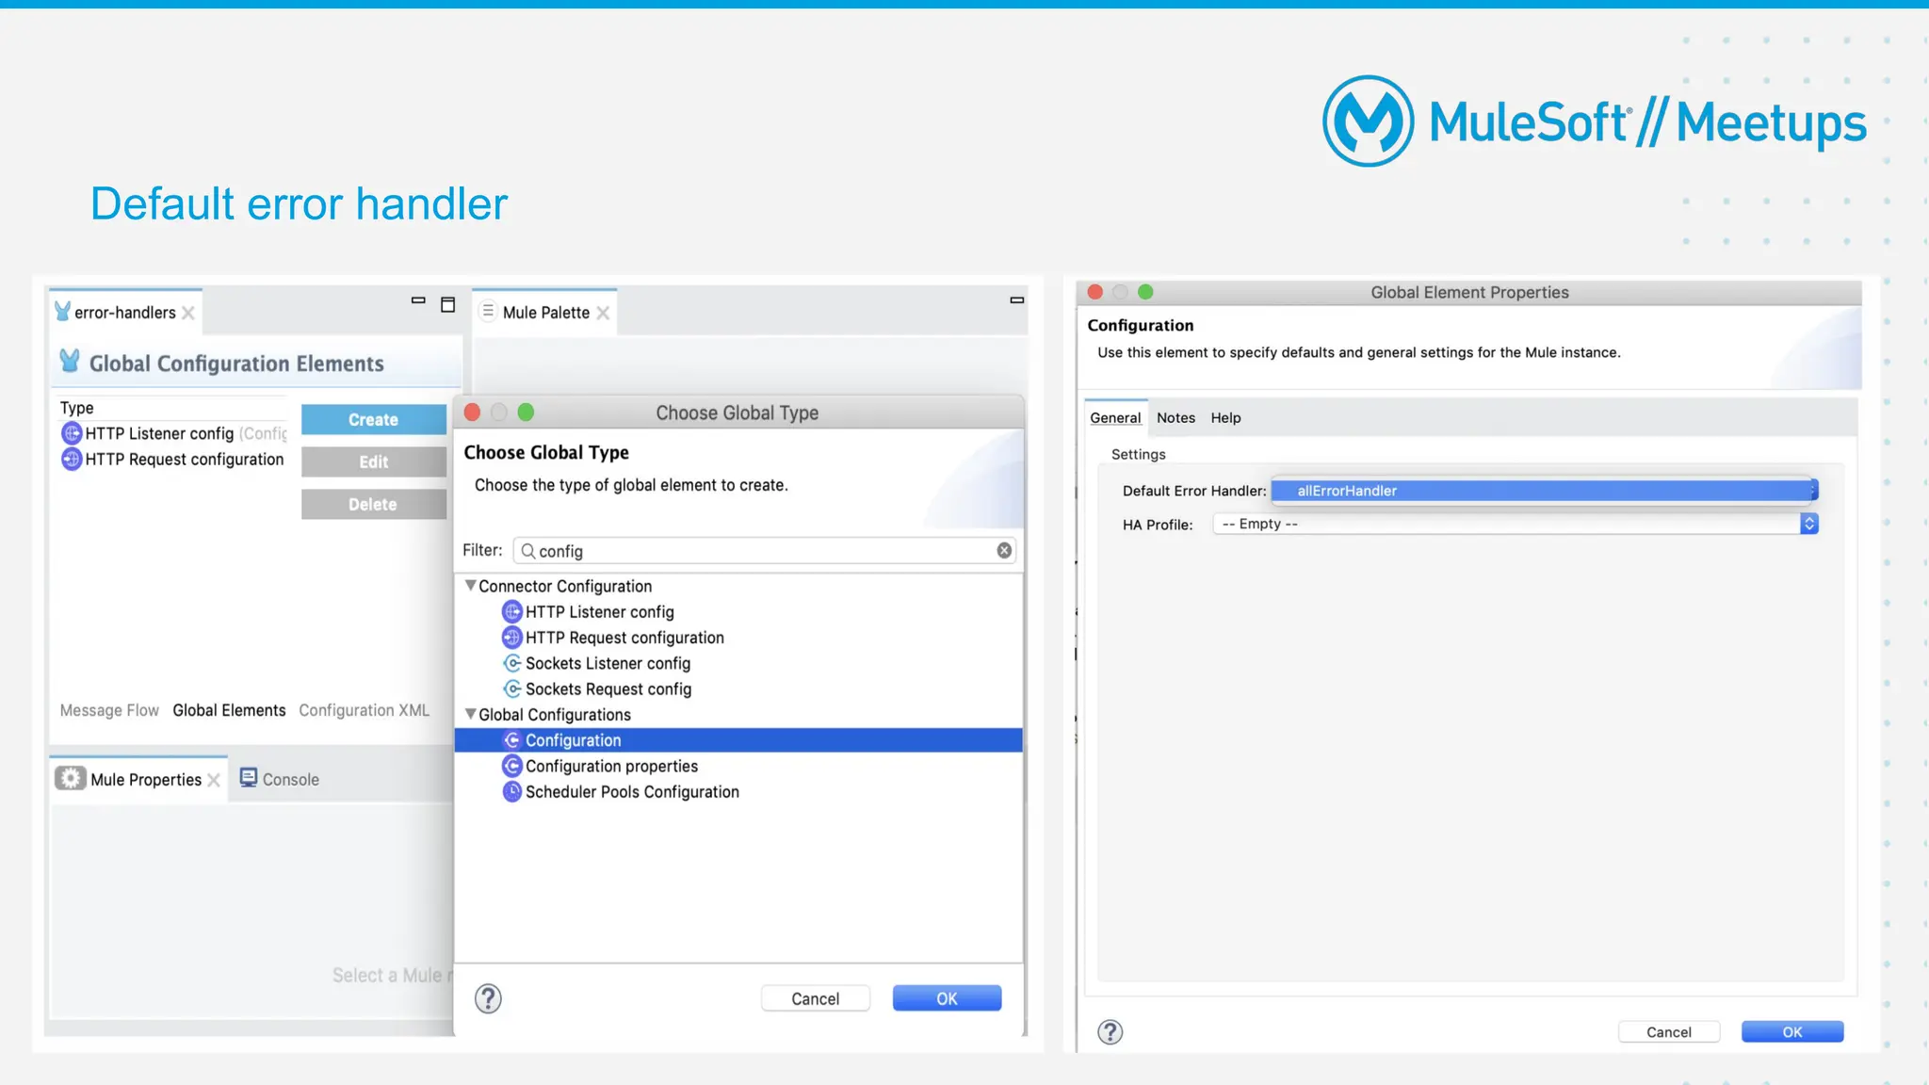
Task: Click OK in Choose Global Type dialog
Action: pyautogui.click(x=947, y=998)
